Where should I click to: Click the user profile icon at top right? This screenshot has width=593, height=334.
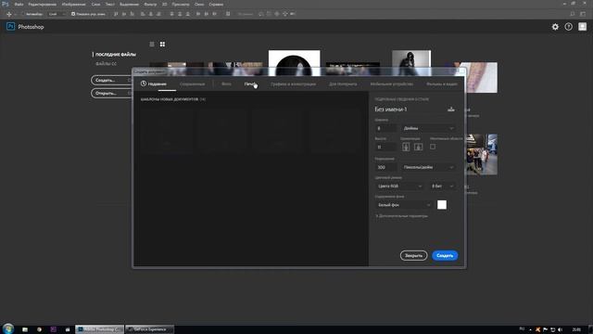click(583, 27)
